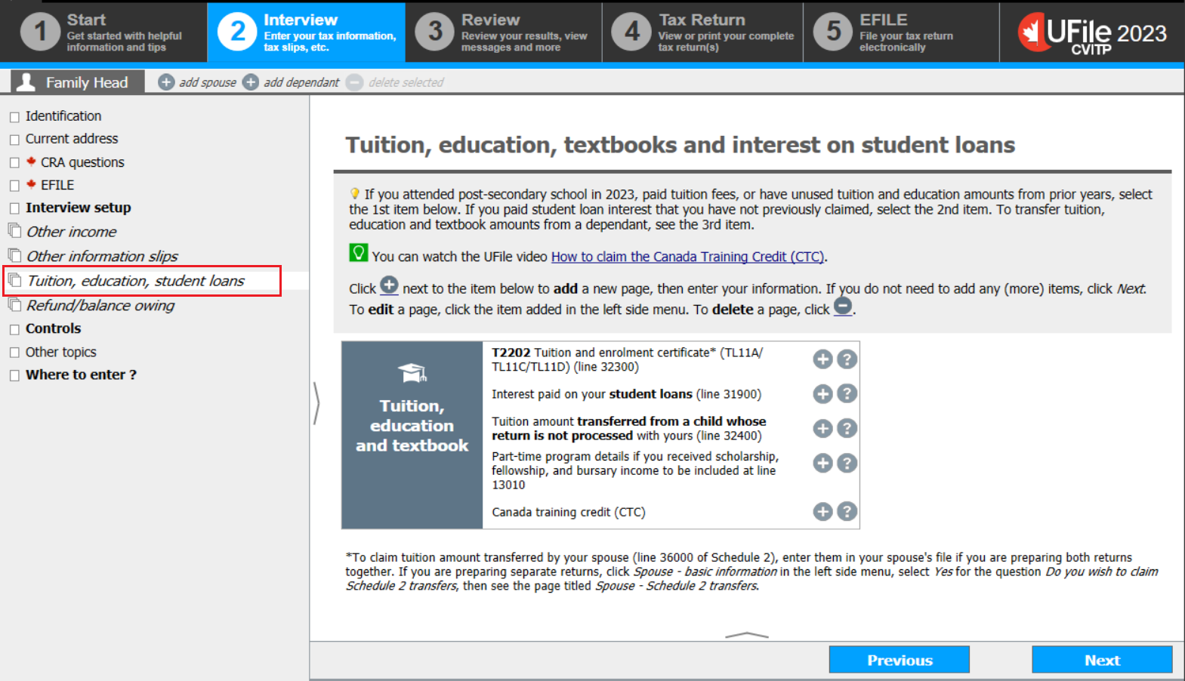Open Current address in the left menu
1185x681 pixels.
point(72,139)
